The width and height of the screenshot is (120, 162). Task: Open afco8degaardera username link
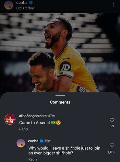[33, 116]
